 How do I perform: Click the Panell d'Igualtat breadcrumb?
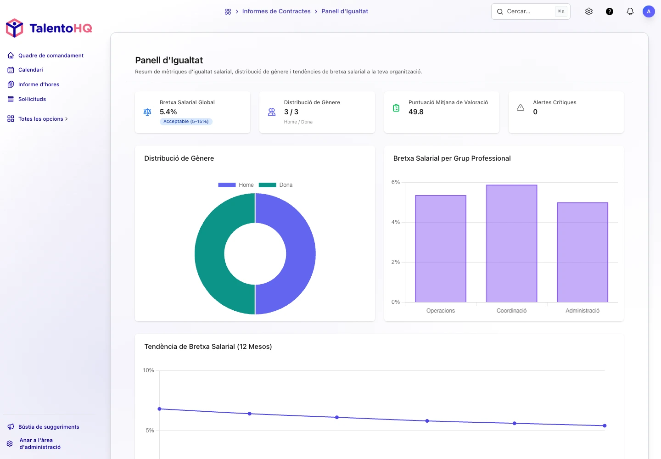click(x=345, y=11)
